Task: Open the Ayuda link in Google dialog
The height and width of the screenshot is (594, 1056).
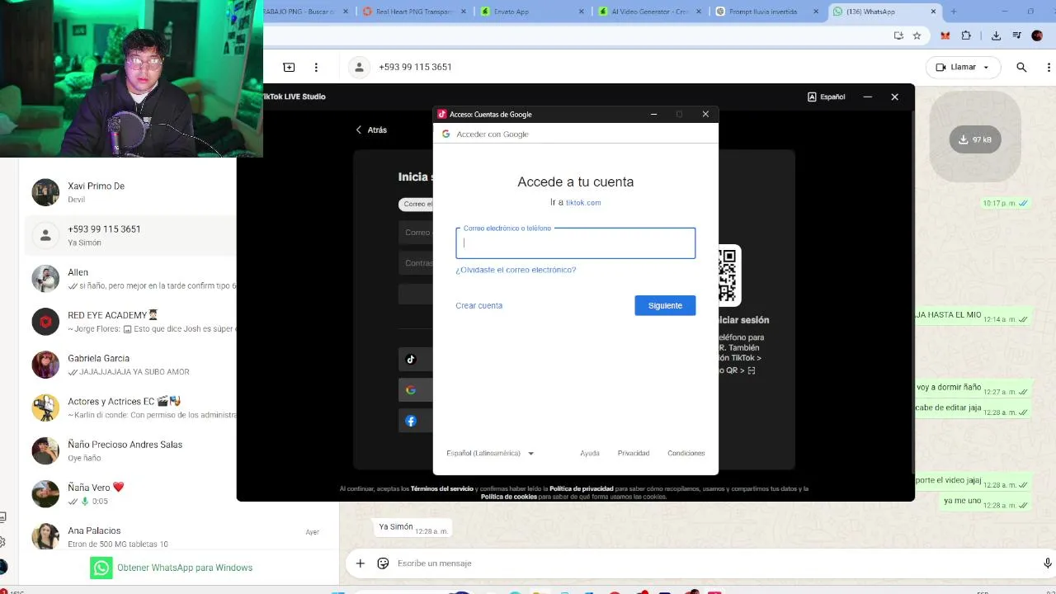Action: (x=590, y=453)
